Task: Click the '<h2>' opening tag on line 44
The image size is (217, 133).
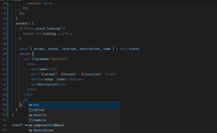Action: 34,74
